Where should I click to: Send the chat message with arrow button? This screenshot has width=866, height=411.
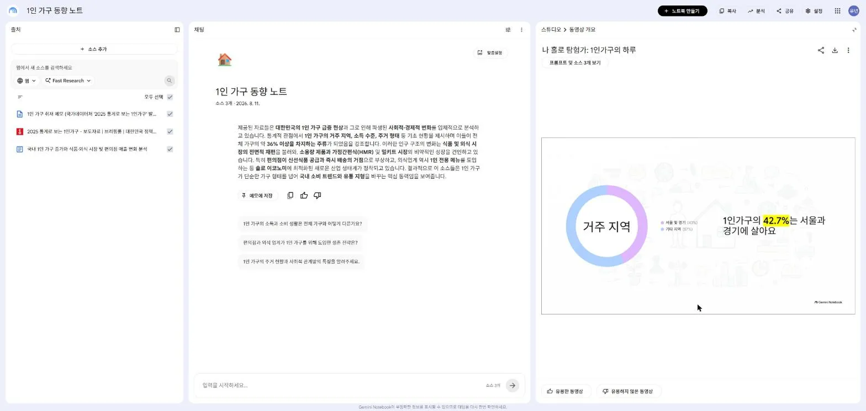(513, 386)
